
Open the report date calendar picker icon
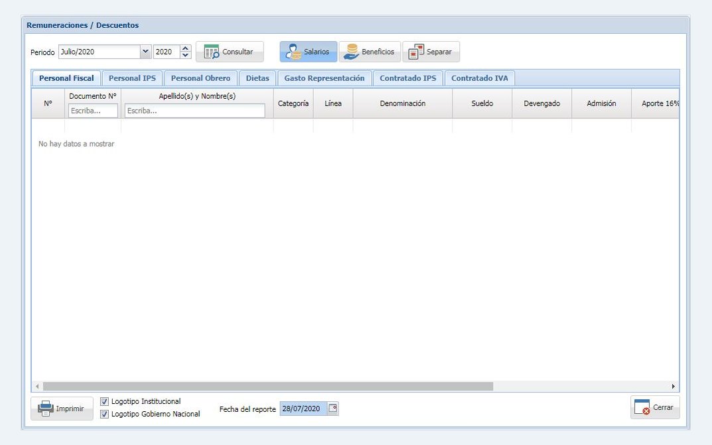333,409
